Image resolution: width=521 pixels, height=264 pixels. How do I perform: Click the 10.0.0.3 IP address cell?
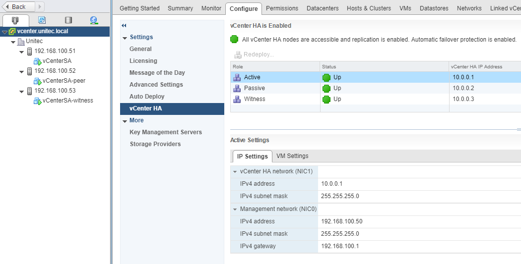click(463, 99)
